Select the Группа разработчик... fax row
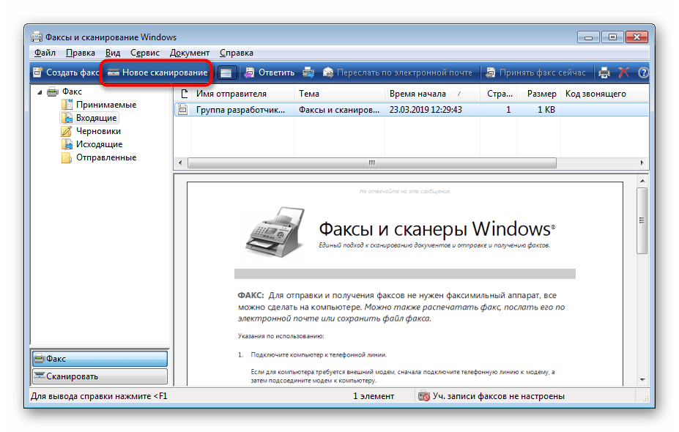The image size is (679, 432). tap(412, 110)
